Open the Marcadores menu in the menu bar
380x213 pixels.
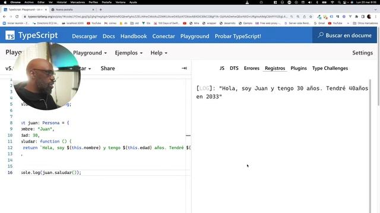click(78, 2)
